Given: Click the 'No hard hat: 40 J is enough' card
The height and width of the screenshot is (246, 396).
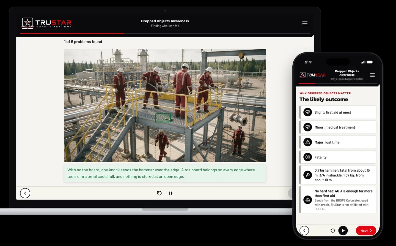Looking at the screenshot, I should [338, 200].
